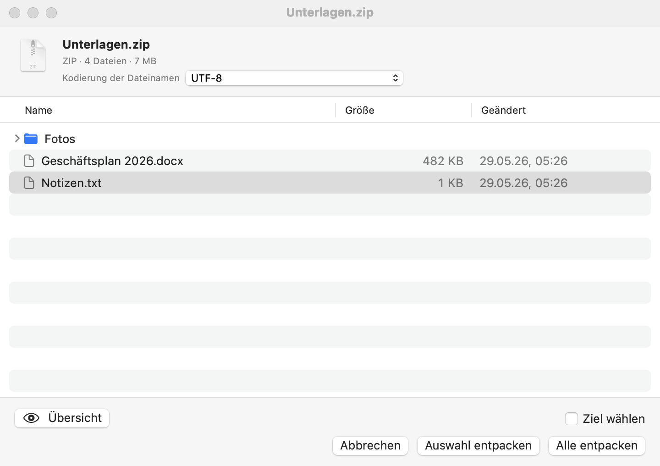660x466 pixels.
Task: Click Auswahl entpacken button
Action: coord(478,446)
